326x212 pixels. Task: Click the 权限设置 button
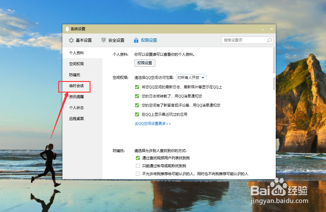pos(144,63)
